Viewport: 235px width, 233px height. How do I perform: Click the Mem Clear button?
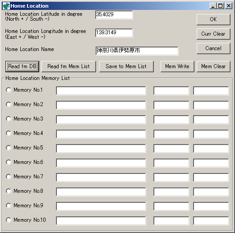213,66
